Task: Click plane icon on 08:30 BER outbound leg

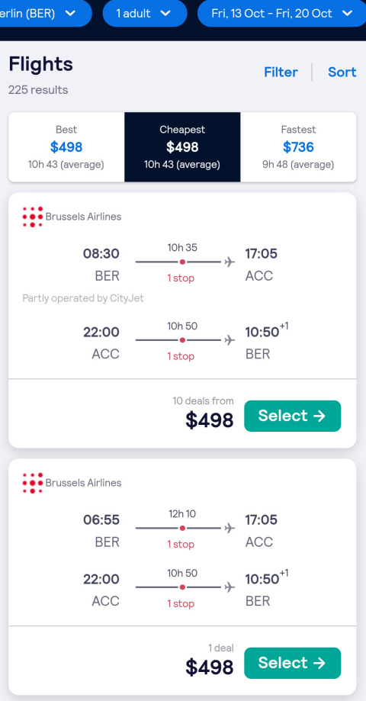Action: pos(230,262)
